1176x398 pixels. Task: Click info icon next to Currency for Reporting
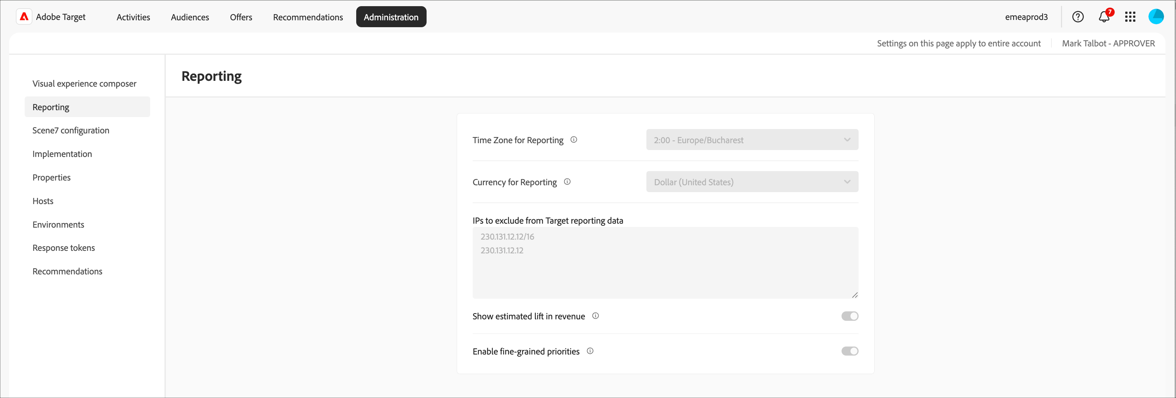coord(567,182)
